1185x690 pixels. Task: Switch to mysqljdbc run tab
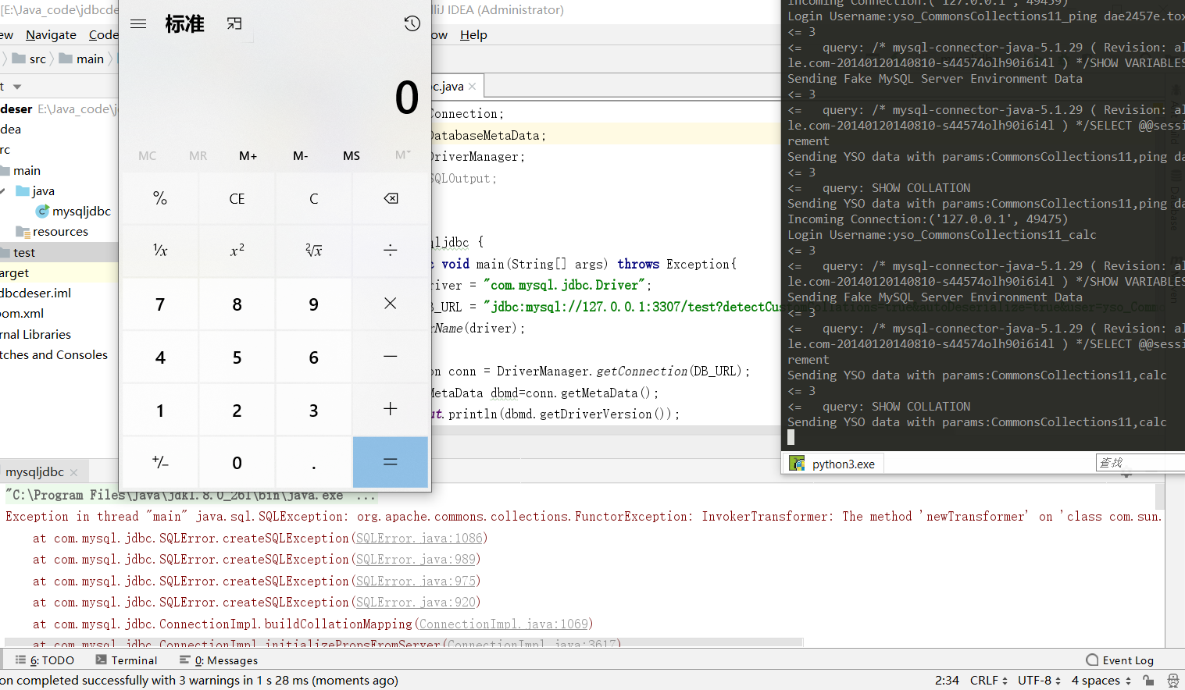tap(35, 471)
